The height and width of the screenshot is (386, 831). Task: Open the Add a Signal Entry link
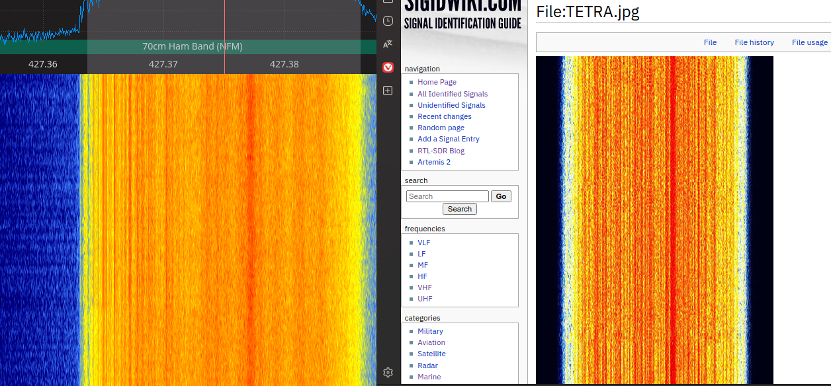pos(448,139)
